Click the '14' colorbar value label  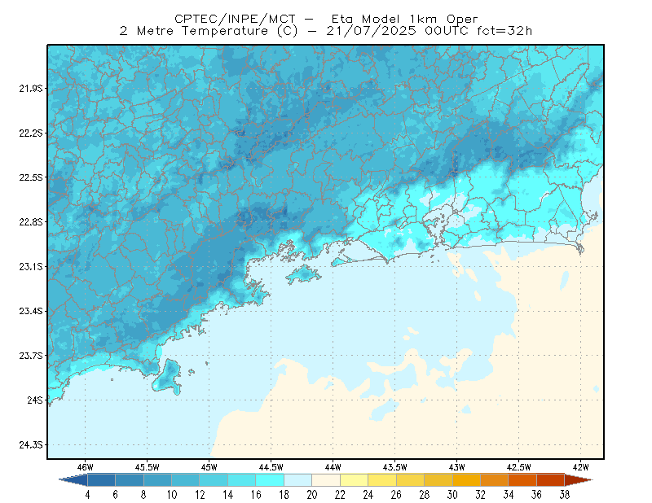click(228, 495)
